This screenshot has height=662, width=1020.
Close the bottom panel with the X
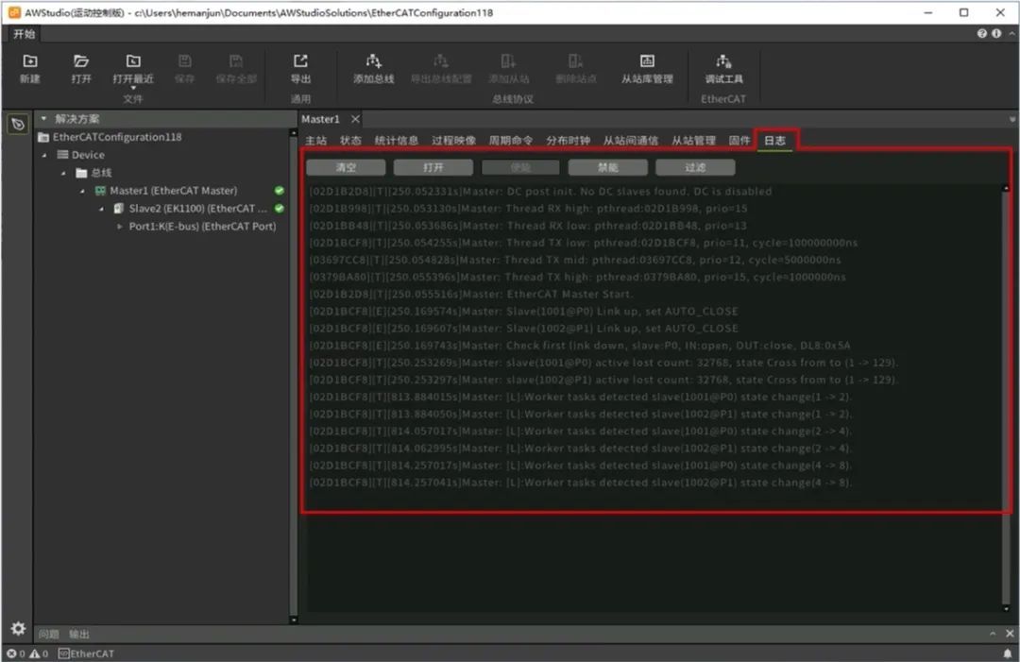click(x=1010, y=634)
